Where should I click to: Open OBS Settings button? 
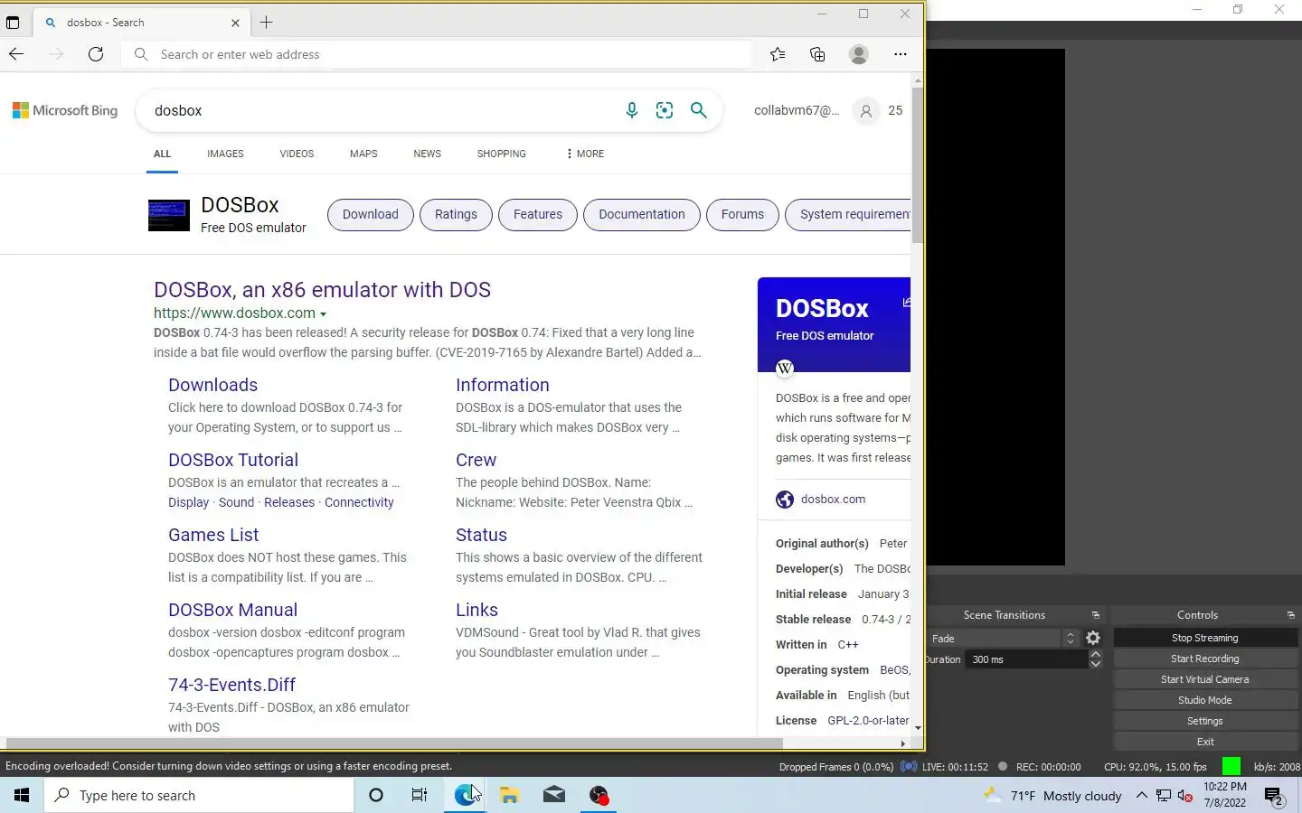point(1204,721)
